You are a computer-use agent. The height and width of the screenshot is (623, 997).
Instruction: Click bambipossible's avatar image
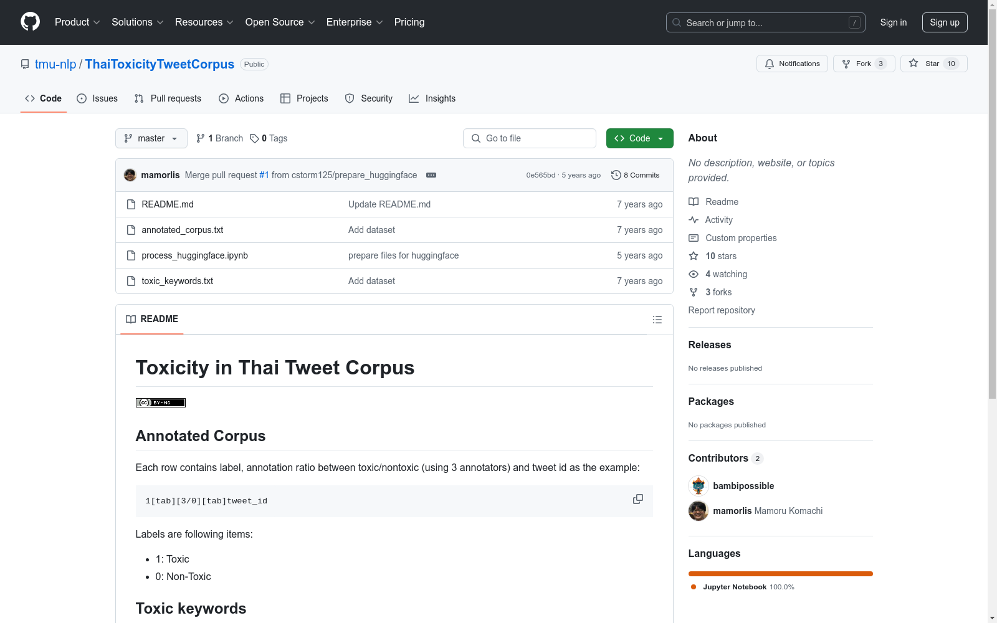[x=699, y=486]
